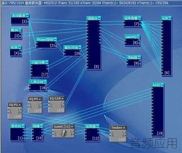
Task: Expand the Timbre module title arrow
Action: (124, 127)
